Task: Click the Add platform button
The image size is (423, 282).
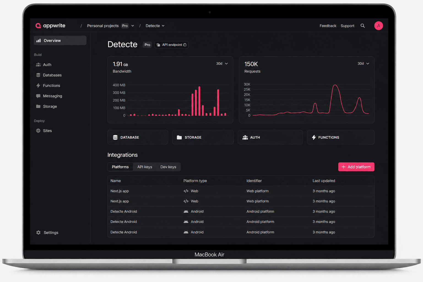Action: tap(356, 167)
